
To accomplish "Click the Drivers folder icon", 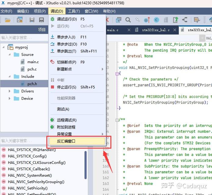I will [16, 91].
